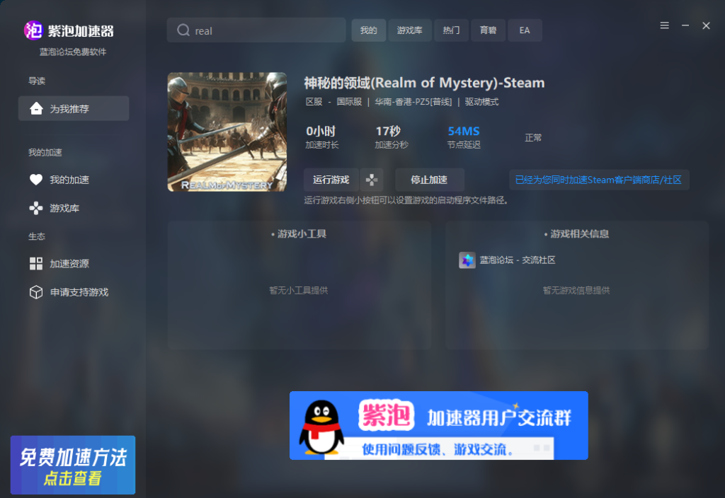Click the 免费加速方法 点击查看 banner

[x=73, y=465]
